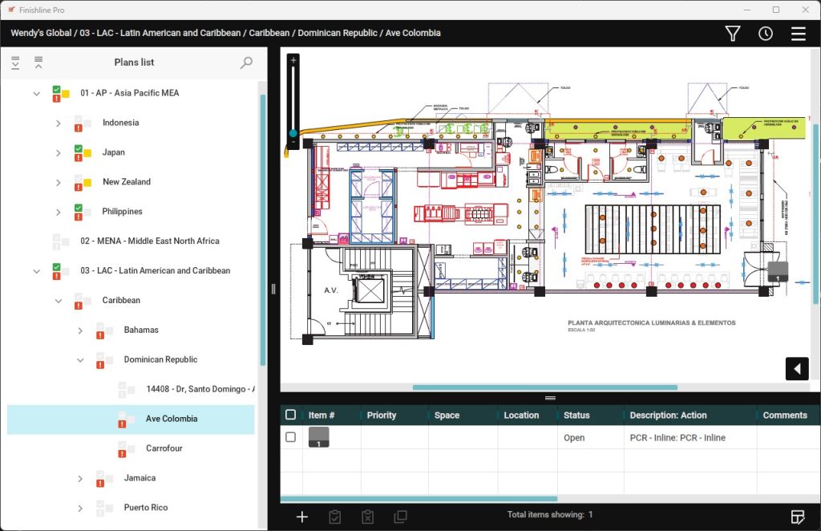Click the zoom slider handle on the plan

293,133
